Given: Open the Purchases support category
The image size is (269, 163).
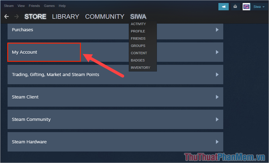Looking at the screenshot, I should click(x=115, y=32).
